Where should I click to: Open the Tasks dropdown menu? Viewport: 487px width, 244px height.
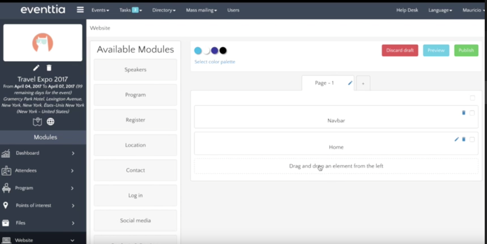pyautogui.click(x=130, y=10)
